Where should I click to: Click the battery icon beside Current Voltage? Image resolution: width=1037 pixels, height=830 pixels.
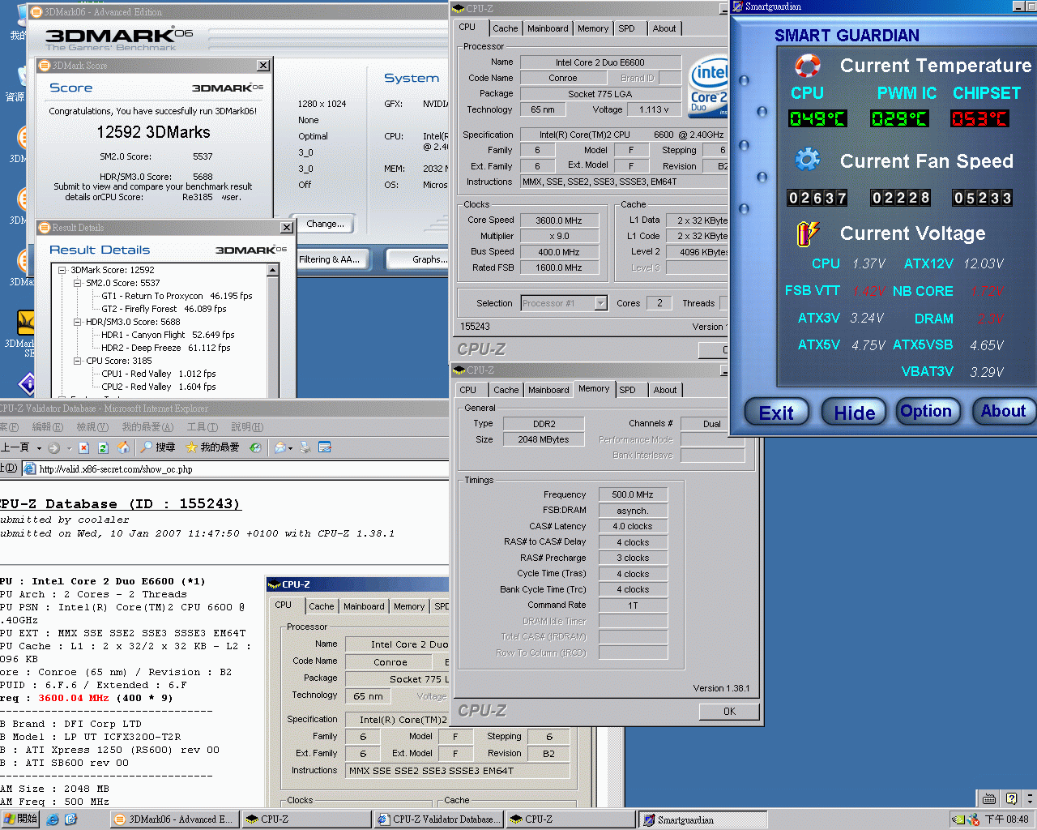click(x=807, y=233)
